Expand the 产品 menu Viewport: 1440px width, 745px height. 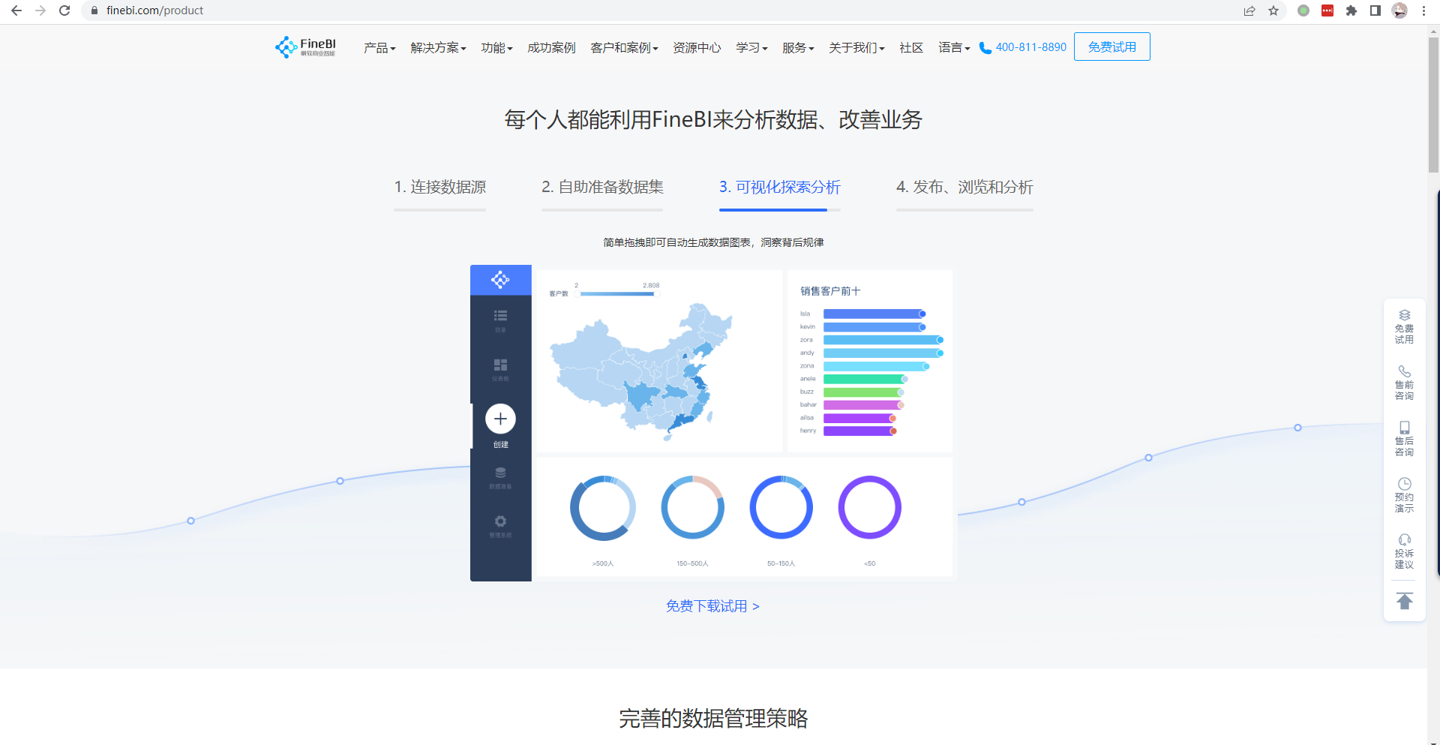(379, 47)
